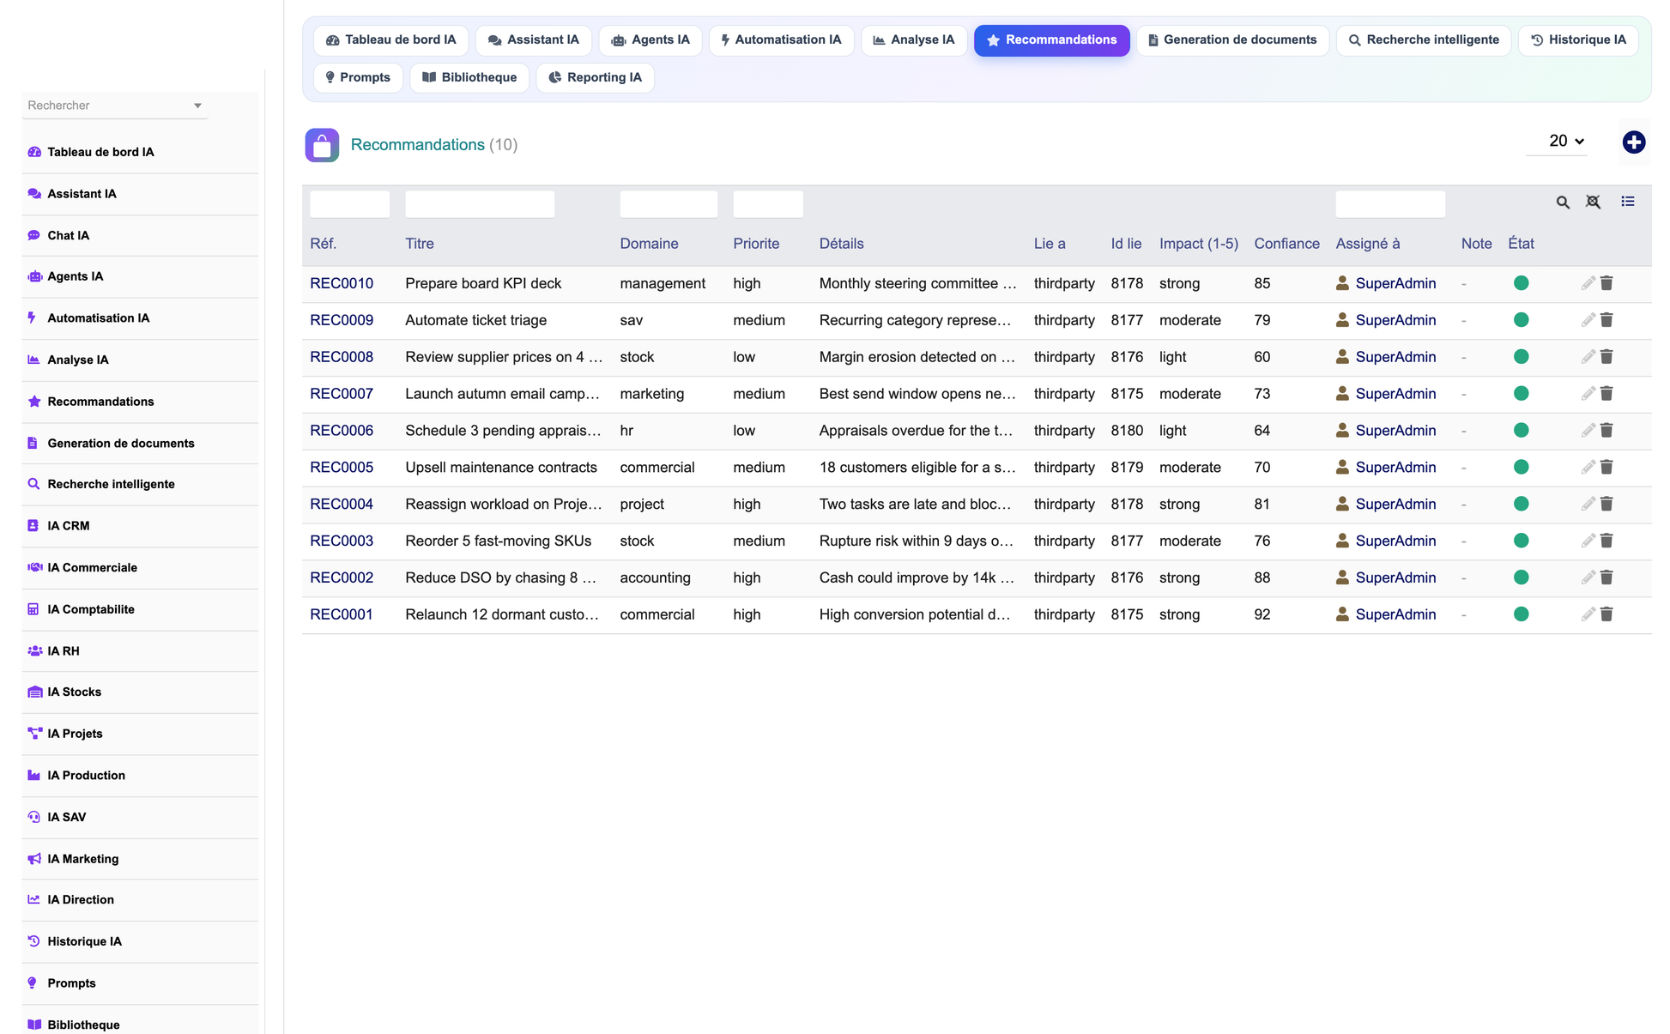Open REC0007 reference link

pos(342,394)
